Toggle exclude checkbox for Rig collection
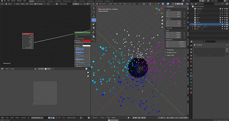Screen dimensions: 229x121 (x=220, y=20)
